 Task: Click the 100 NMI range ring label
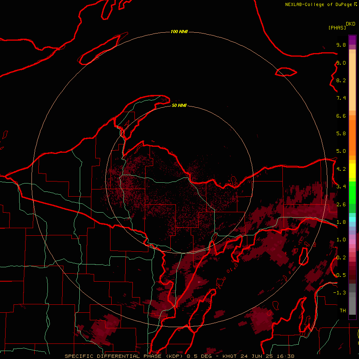179,32
